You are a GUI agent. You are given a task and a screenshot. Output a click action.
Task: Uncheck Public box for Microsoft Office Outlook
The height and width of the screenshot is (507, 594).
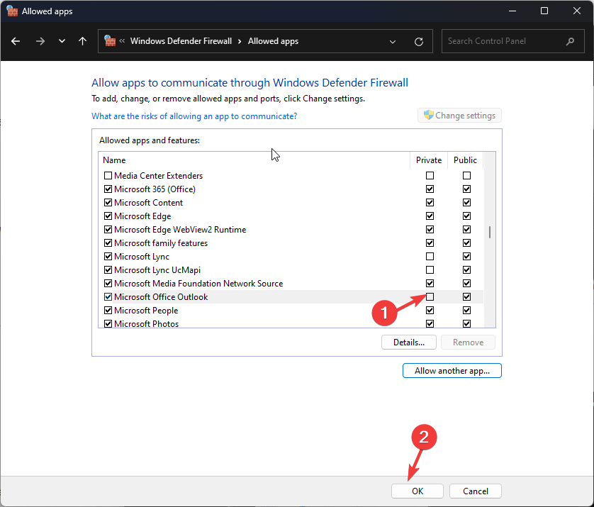(466, 296)
